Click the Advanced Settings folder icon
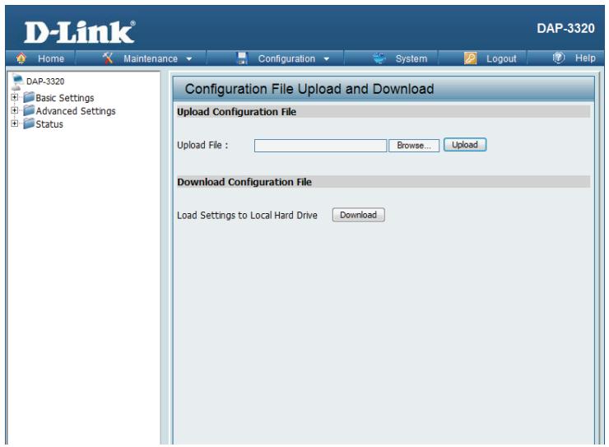 [29, 110]
